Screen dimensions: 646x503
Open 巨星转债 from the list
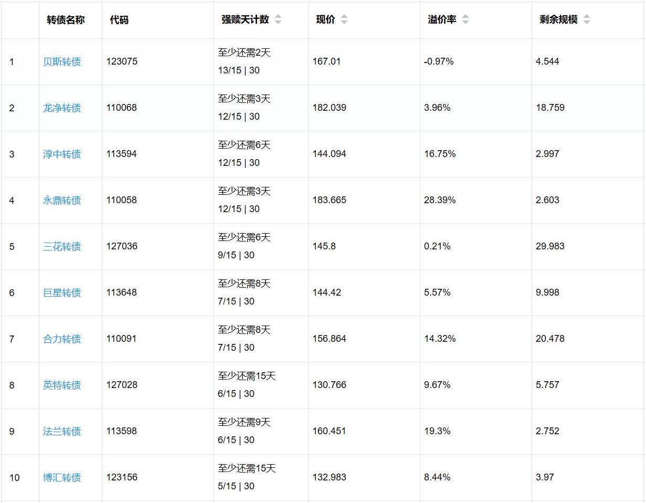62,293
